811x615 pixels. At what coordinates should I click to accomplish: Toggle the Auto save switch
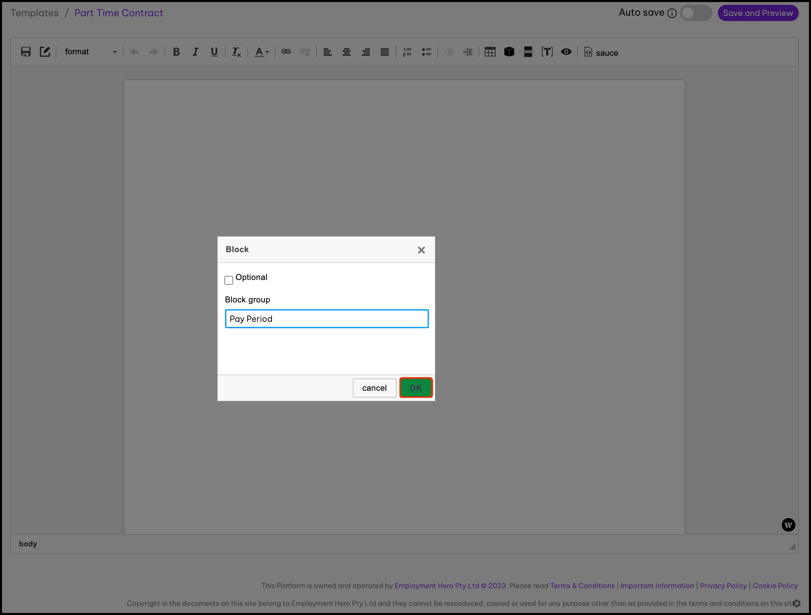tap(695, 13)
